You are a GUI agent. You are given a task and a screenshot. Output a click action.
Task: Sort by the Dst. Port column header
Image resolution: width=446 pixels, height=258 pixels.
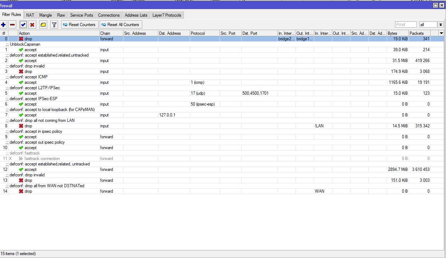[259, 33]
